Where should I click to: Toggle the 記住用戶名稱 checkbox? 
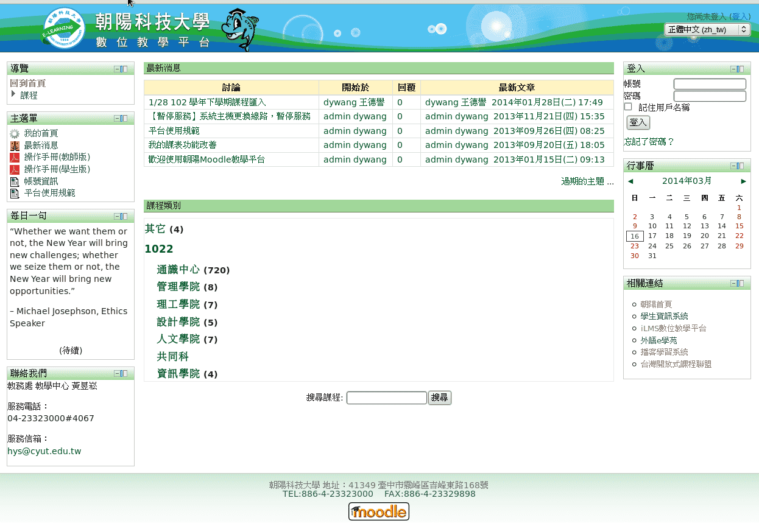pyautogui.click(x=628, y=107)
